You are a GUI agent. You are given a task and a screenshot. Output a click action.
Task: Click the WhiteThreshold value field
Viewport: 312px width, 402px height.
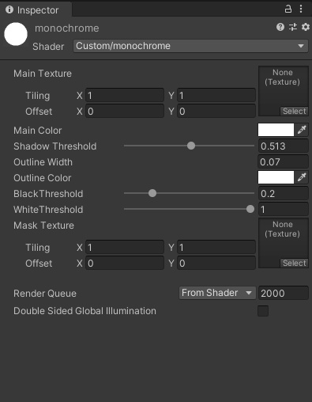(283, 209)
